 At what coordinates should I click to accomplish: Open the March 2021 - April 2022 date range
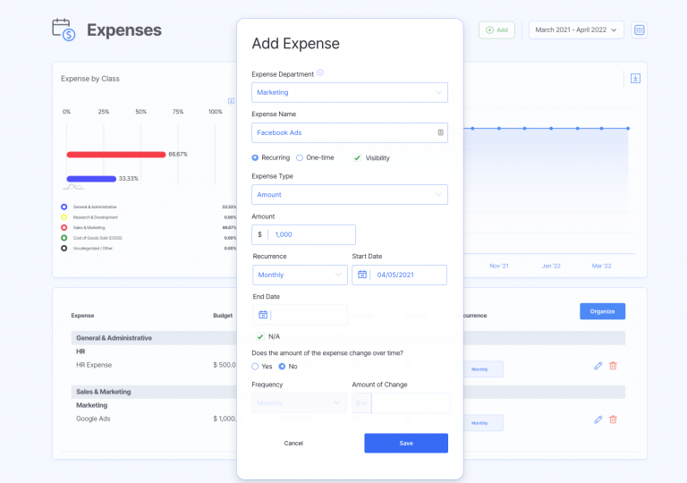[x=576, y=30]
